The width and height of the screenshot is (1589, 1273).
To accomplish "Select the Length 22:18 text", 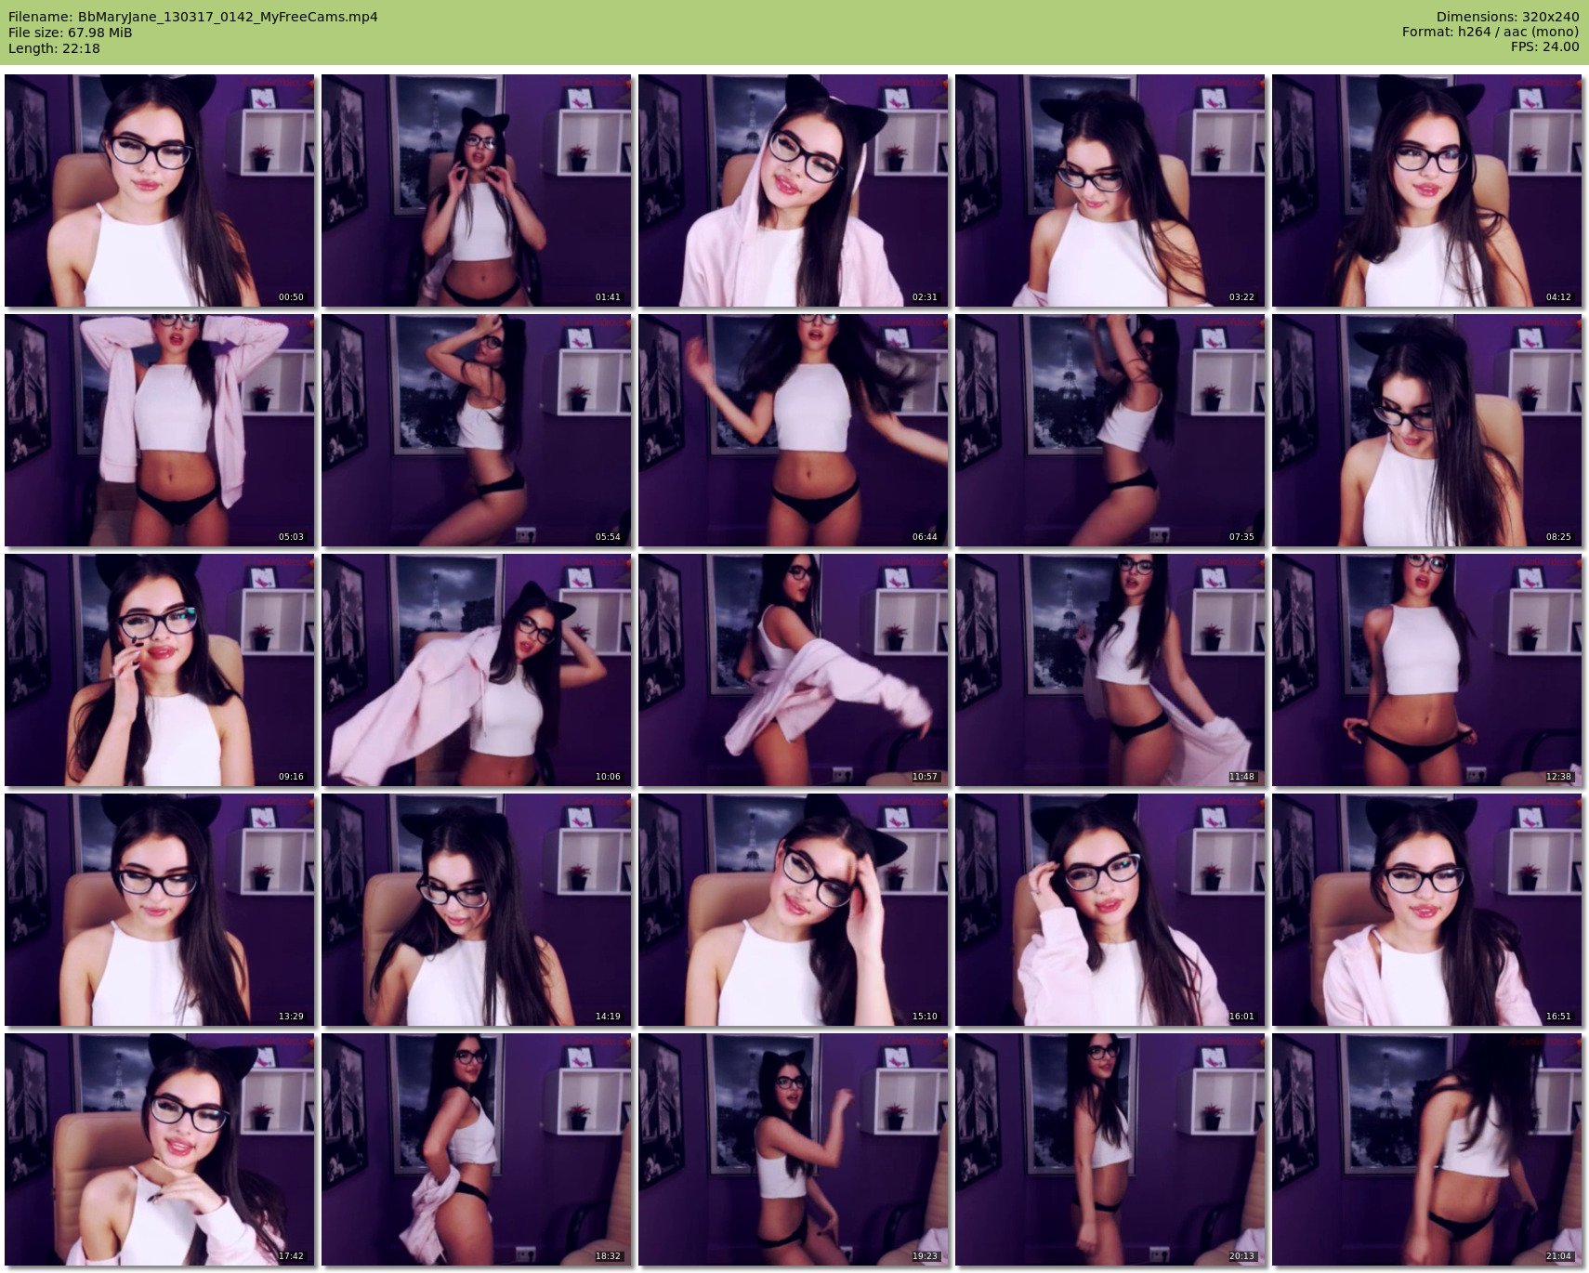I will 54,48.
